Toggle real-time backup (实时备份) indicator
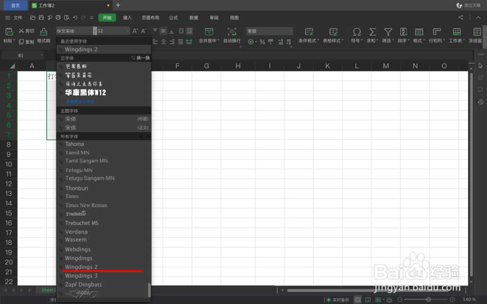The image size is (487, 304). (x=338, y=300)
